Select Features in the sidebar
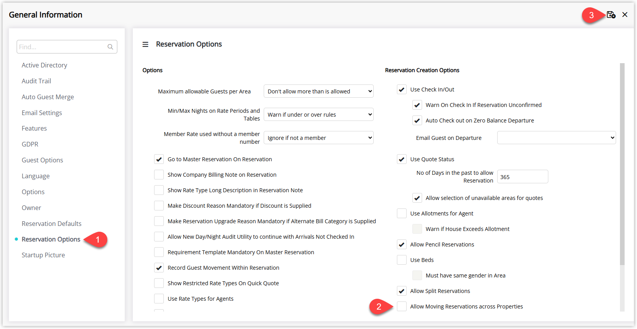Image resolution: width=637 pixels, height=329 pixels. pos(34,128)
